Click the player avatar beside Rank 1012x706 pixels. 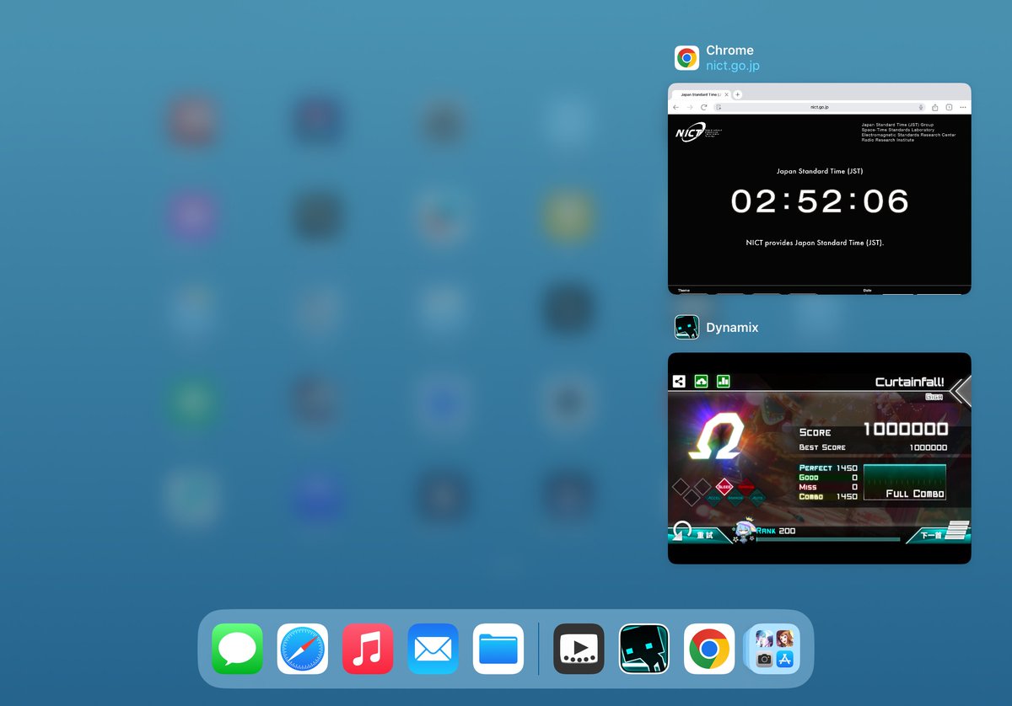pos(744,531)
